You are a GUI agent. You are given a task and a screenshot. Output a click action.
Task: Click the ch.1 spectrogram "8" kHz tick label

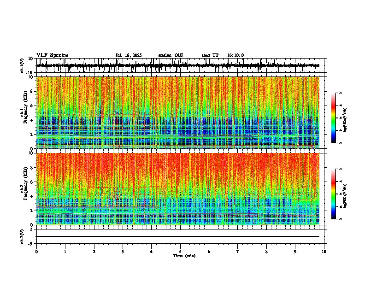32,91
